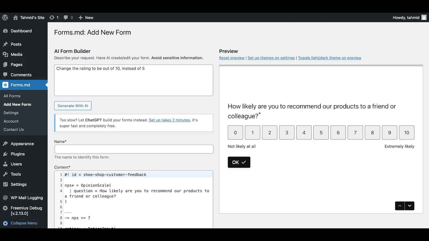Open the comments bubble icon in admin bar
This screenshot has width=429, height=241.
66,17
